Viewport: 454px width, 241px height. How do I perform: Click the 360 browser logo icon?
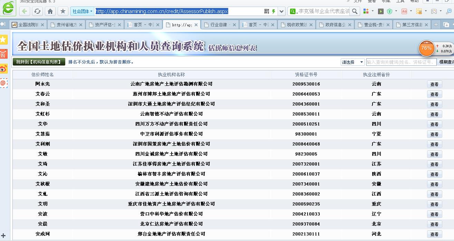8,8
